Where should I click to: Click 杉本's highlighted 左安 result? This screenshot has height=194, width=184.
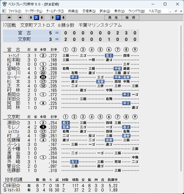coord(100,82)
